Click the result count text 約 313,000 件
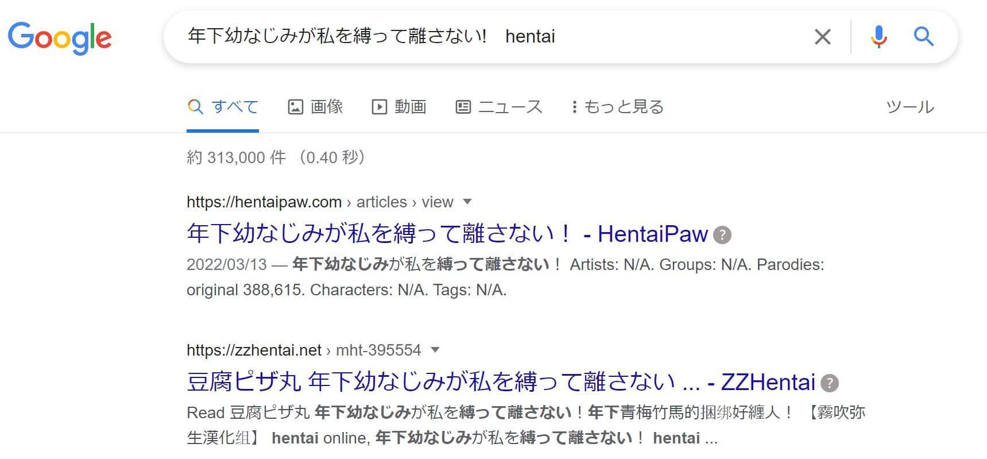Image resolution: width=987 pixels, height=459 pixels. pyautogui.click(x=236, y=157)
